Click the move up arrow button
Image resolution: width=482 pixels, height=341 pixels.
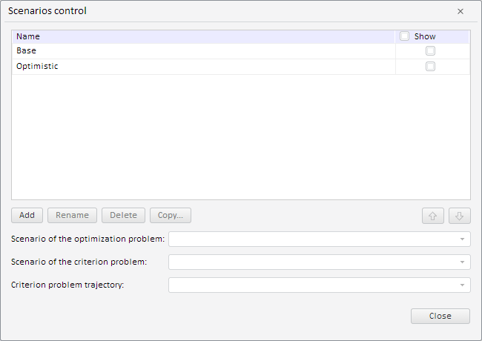(433, 216)
